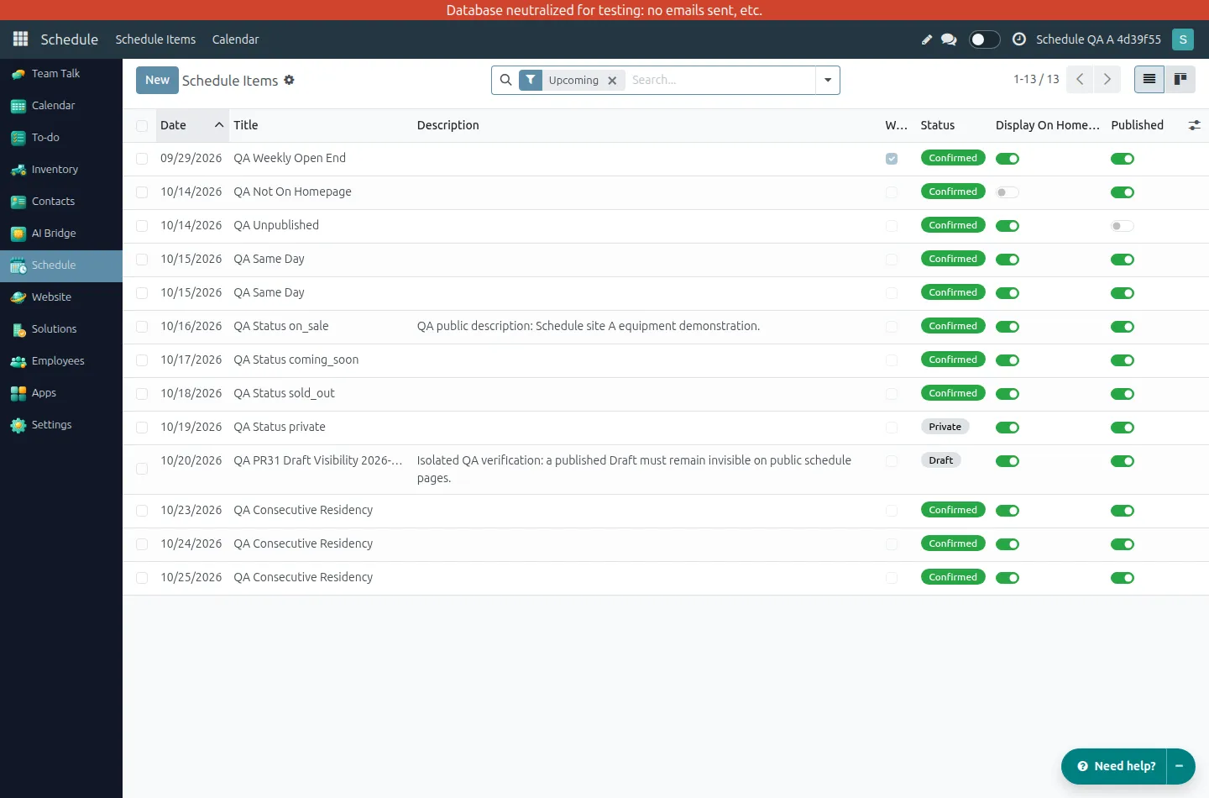Expand the search options dropdown arrow
Screen dimensions: 1209x798
coord(828,80)
